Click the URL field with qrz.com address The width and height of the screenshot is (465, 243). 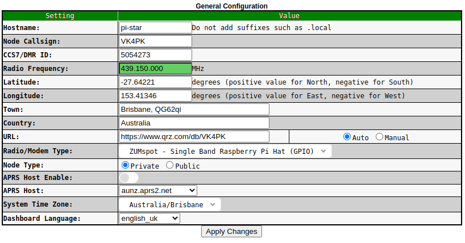194,136
